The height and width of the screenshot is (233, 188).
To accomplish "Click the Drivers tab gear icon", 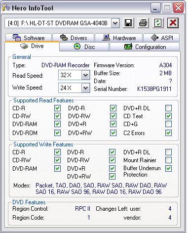I will click(x=64, y=38).
